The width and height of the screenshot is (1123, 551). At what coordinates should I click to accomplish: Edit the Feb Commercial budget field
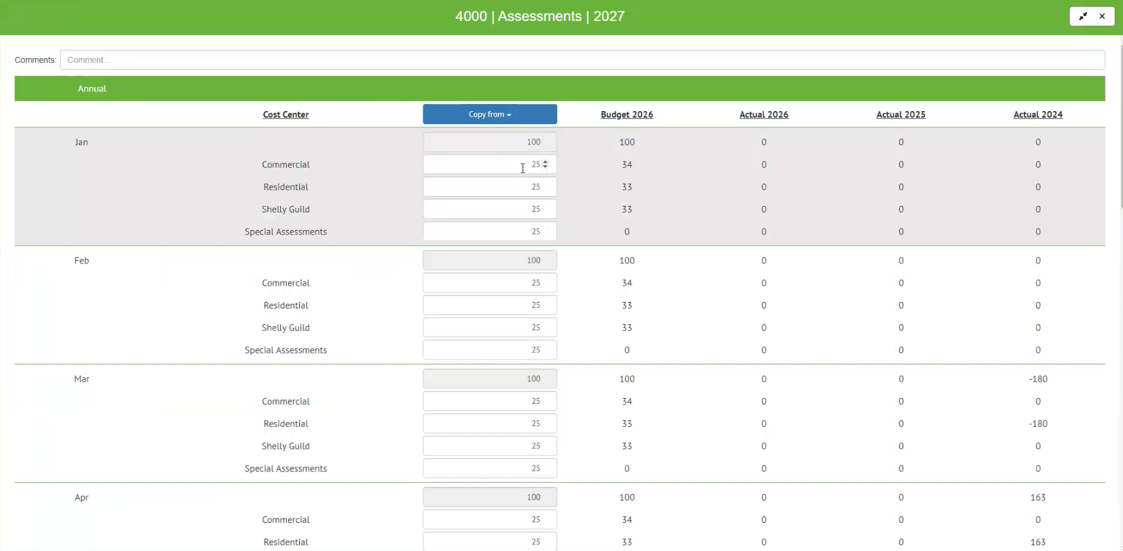click(x=490, y=283)
